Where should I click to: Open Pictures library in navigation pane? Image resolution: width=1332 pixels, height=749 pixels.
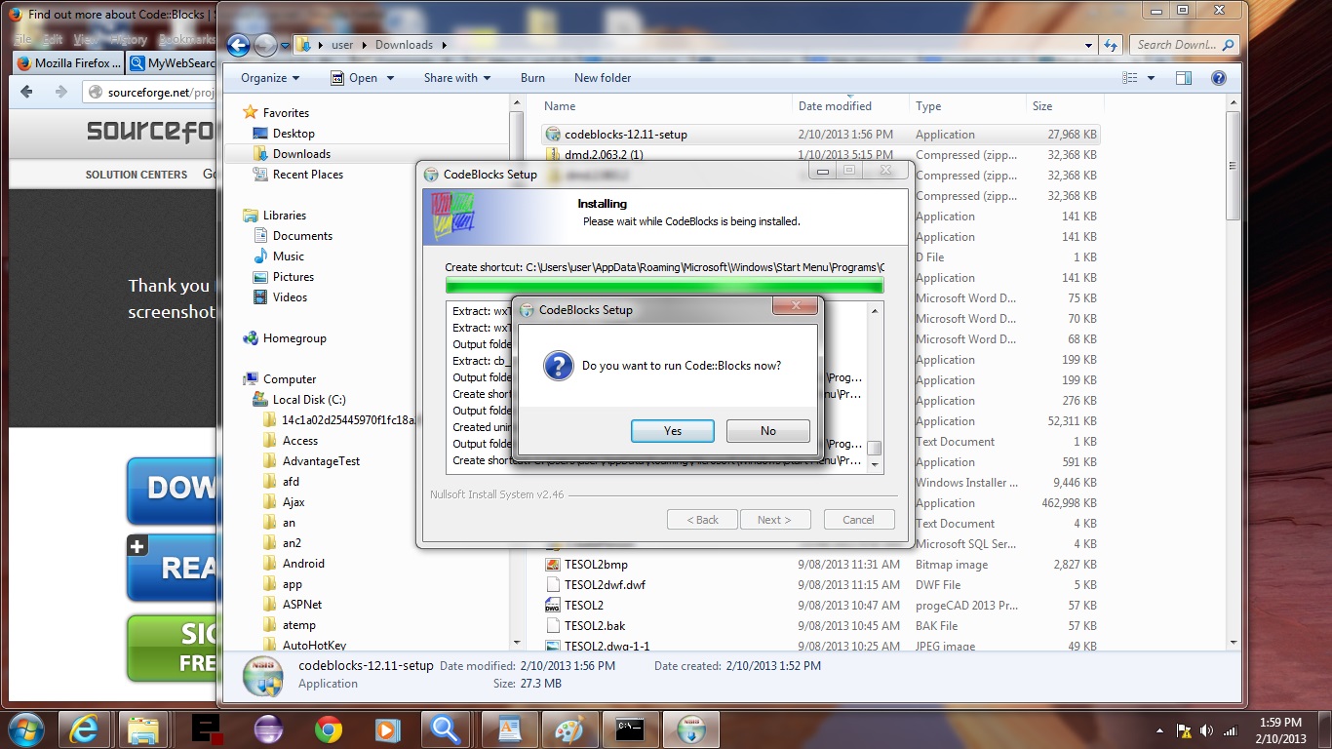(x=293, y=277)
